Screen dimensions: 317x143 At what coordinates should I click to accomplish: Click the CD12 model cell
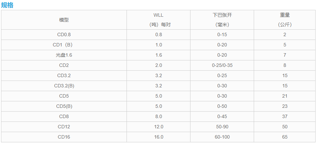pyautogui.click(x=64, y=127)
